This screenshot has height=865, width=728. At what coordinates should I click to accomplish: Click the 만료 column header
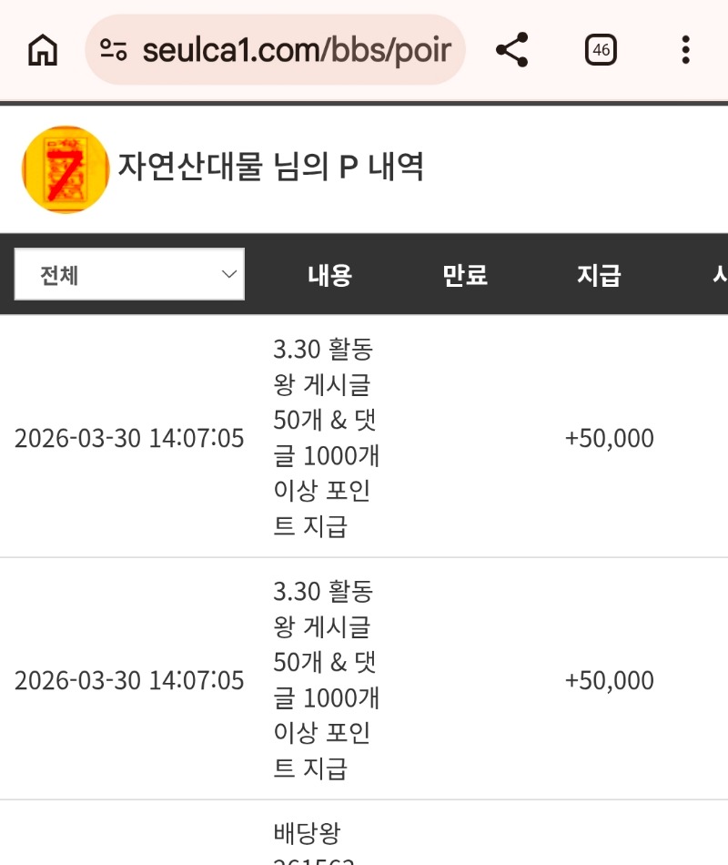point(464,275)
